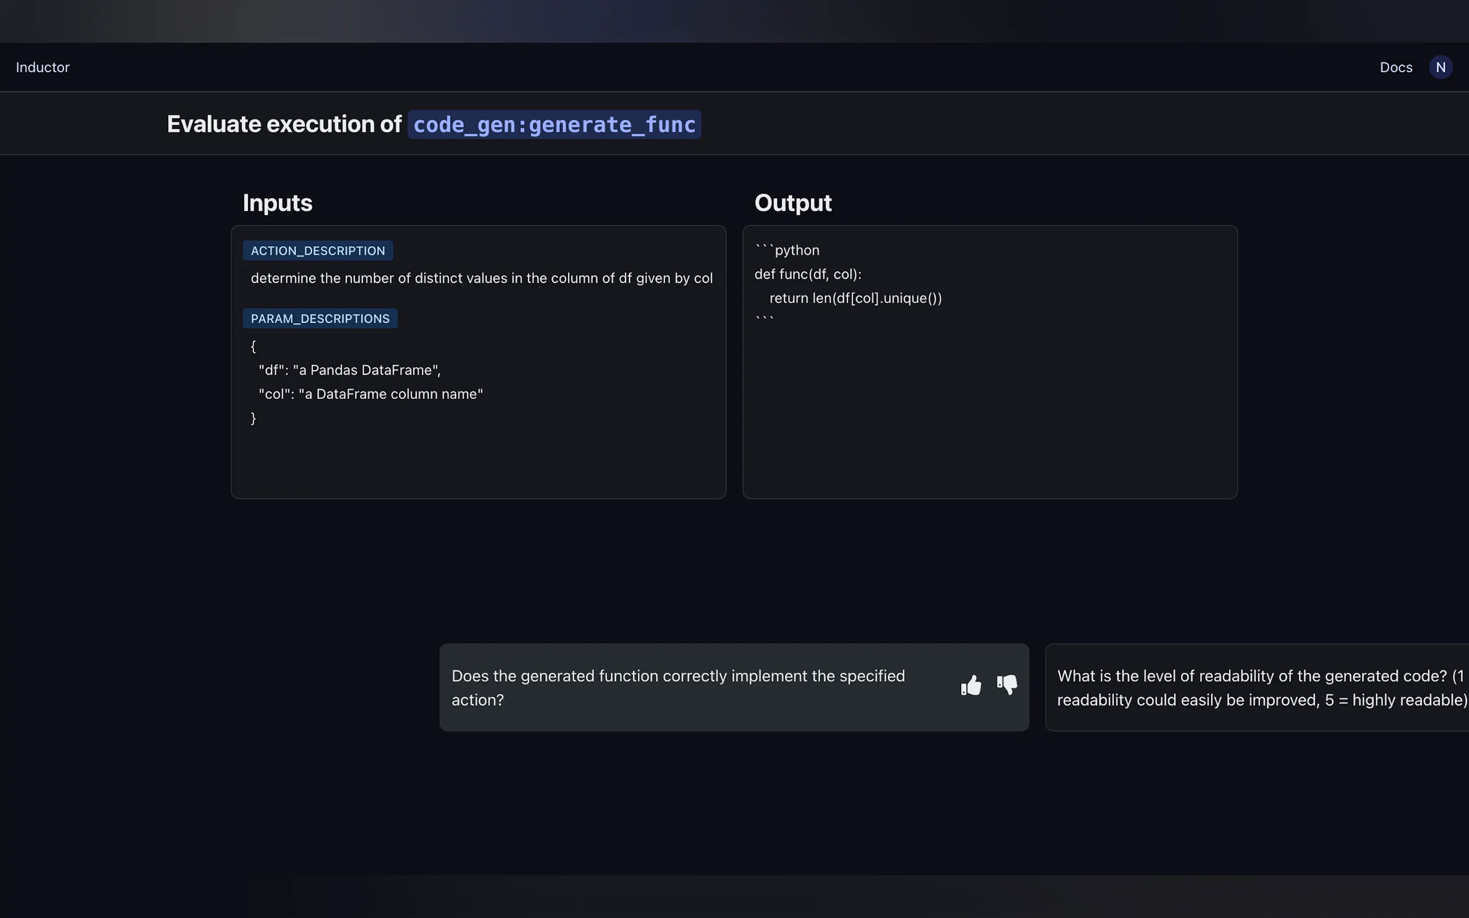Click the "col": "a DataFrame column name" line
This screenshot has width=1469, height=918.
tap(371, 394)
